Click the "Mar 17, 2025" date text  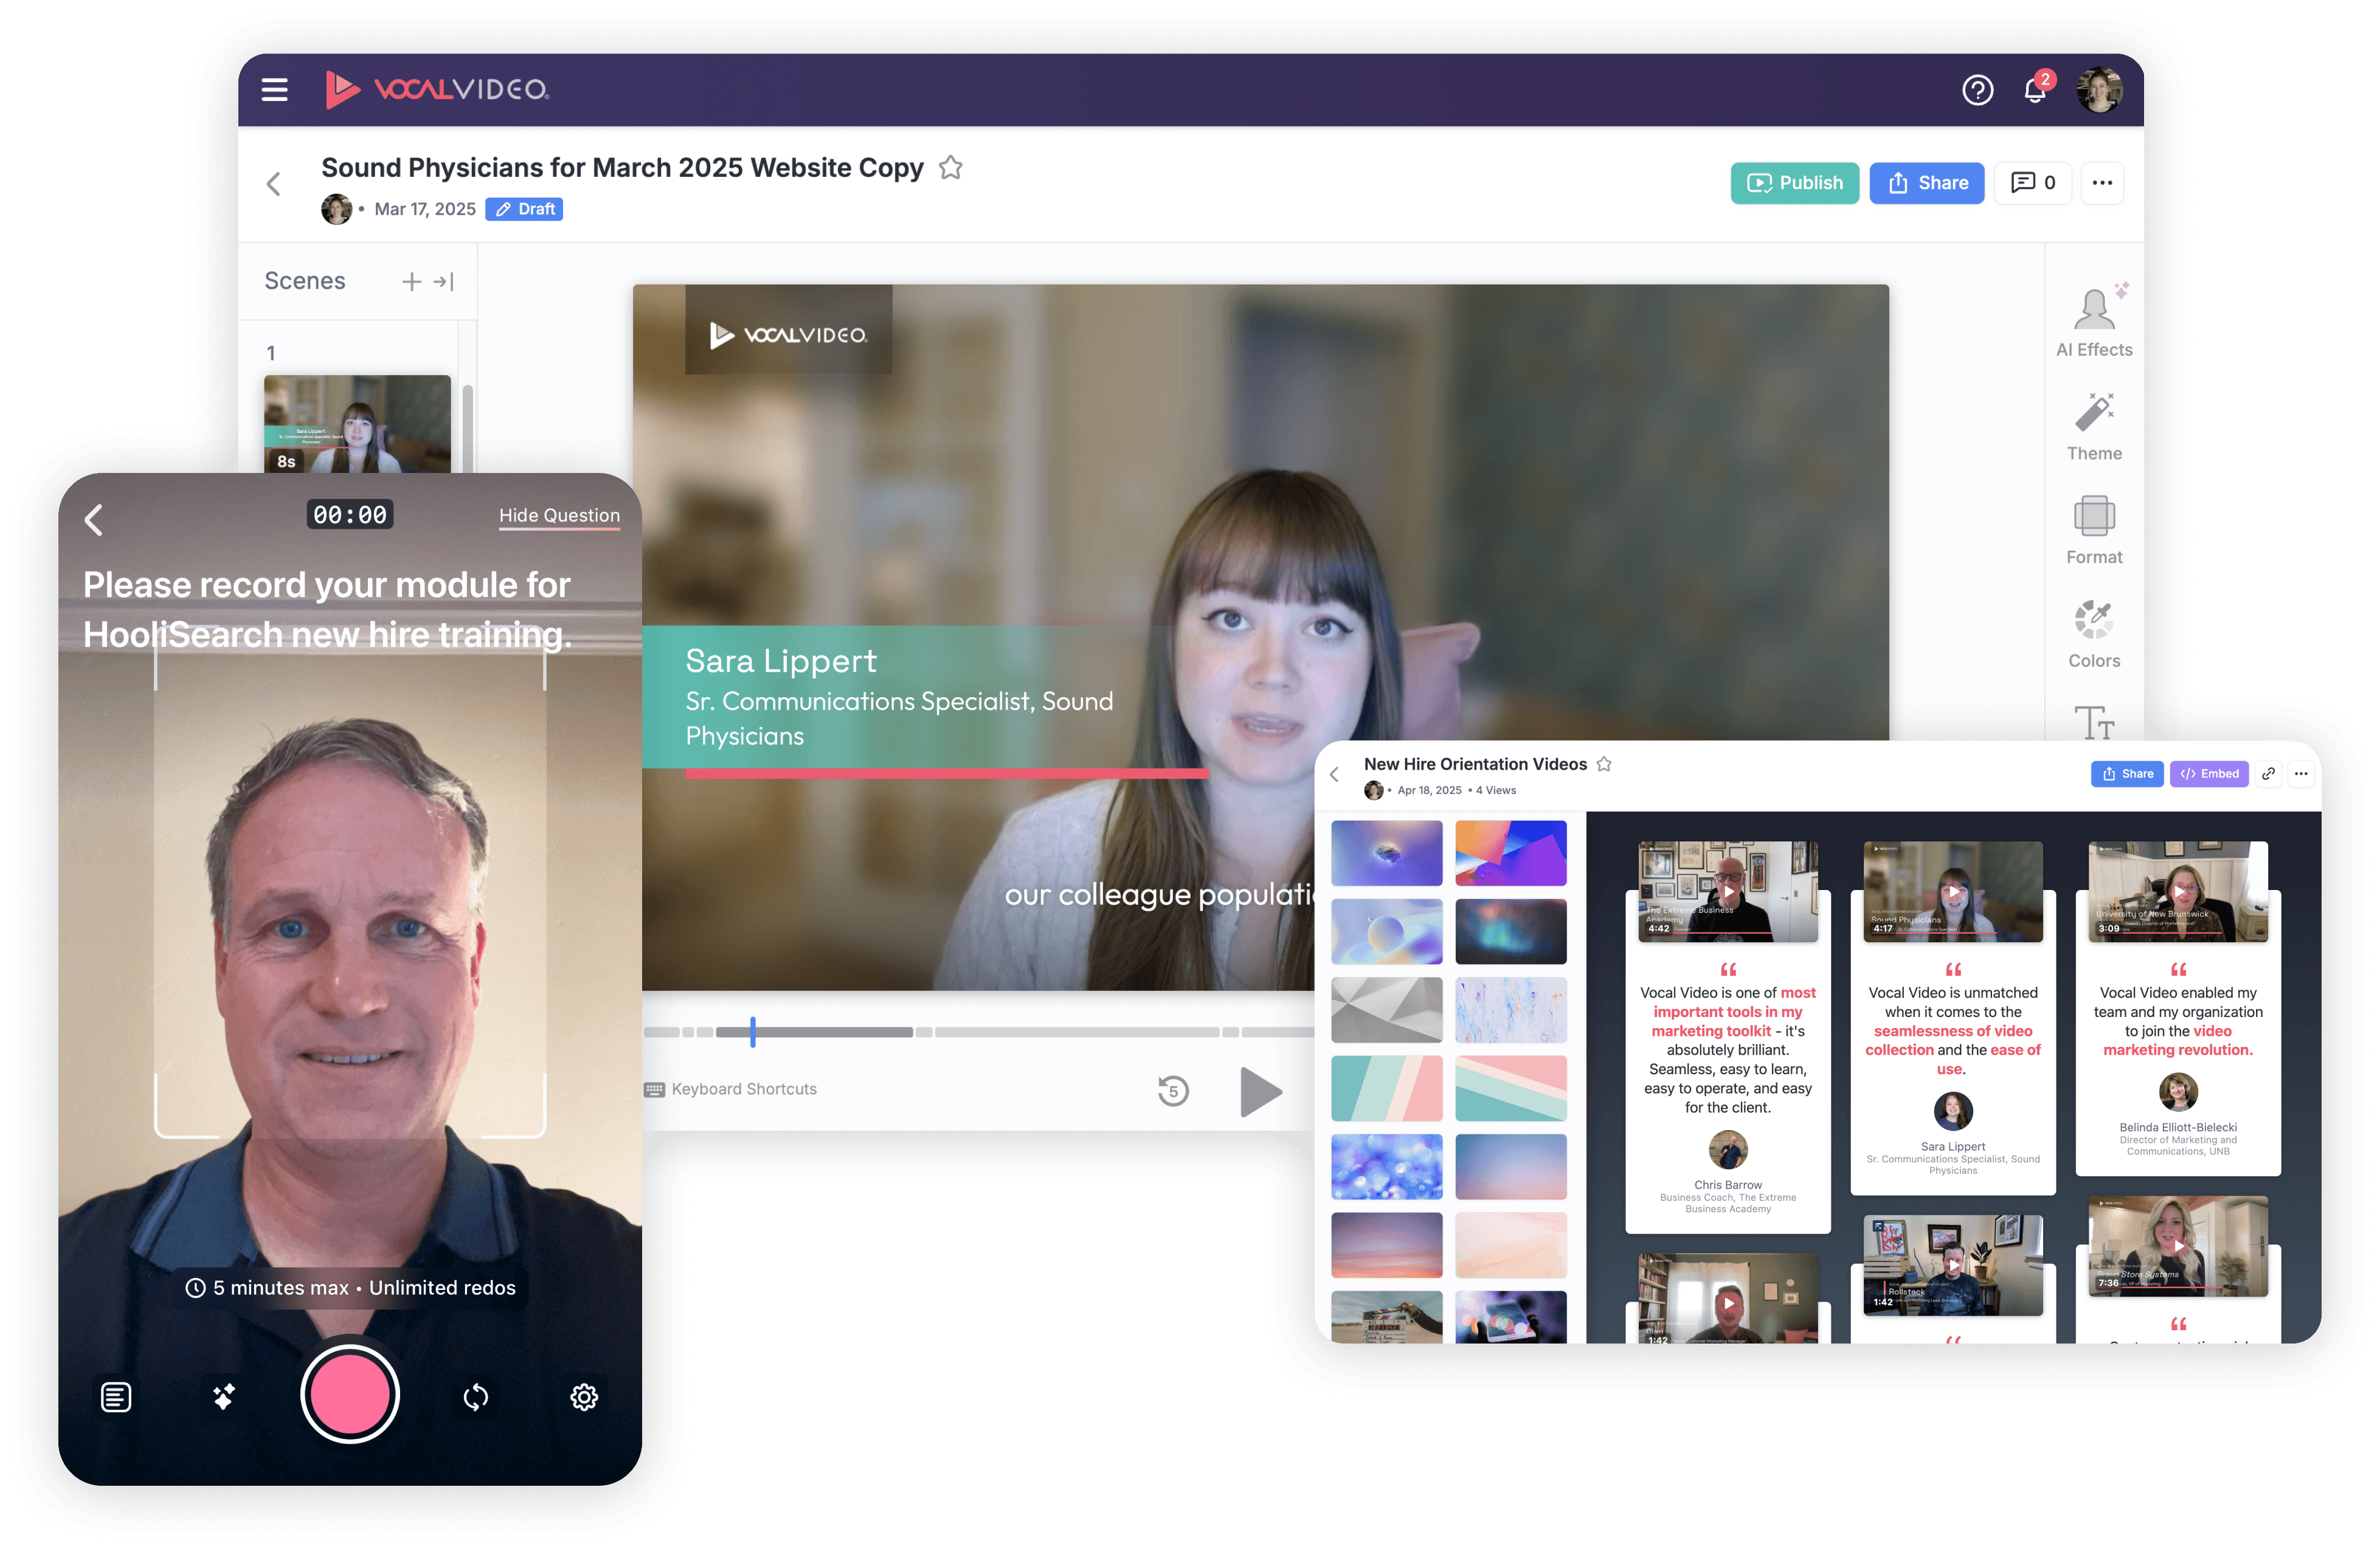(x=425, y=209)
